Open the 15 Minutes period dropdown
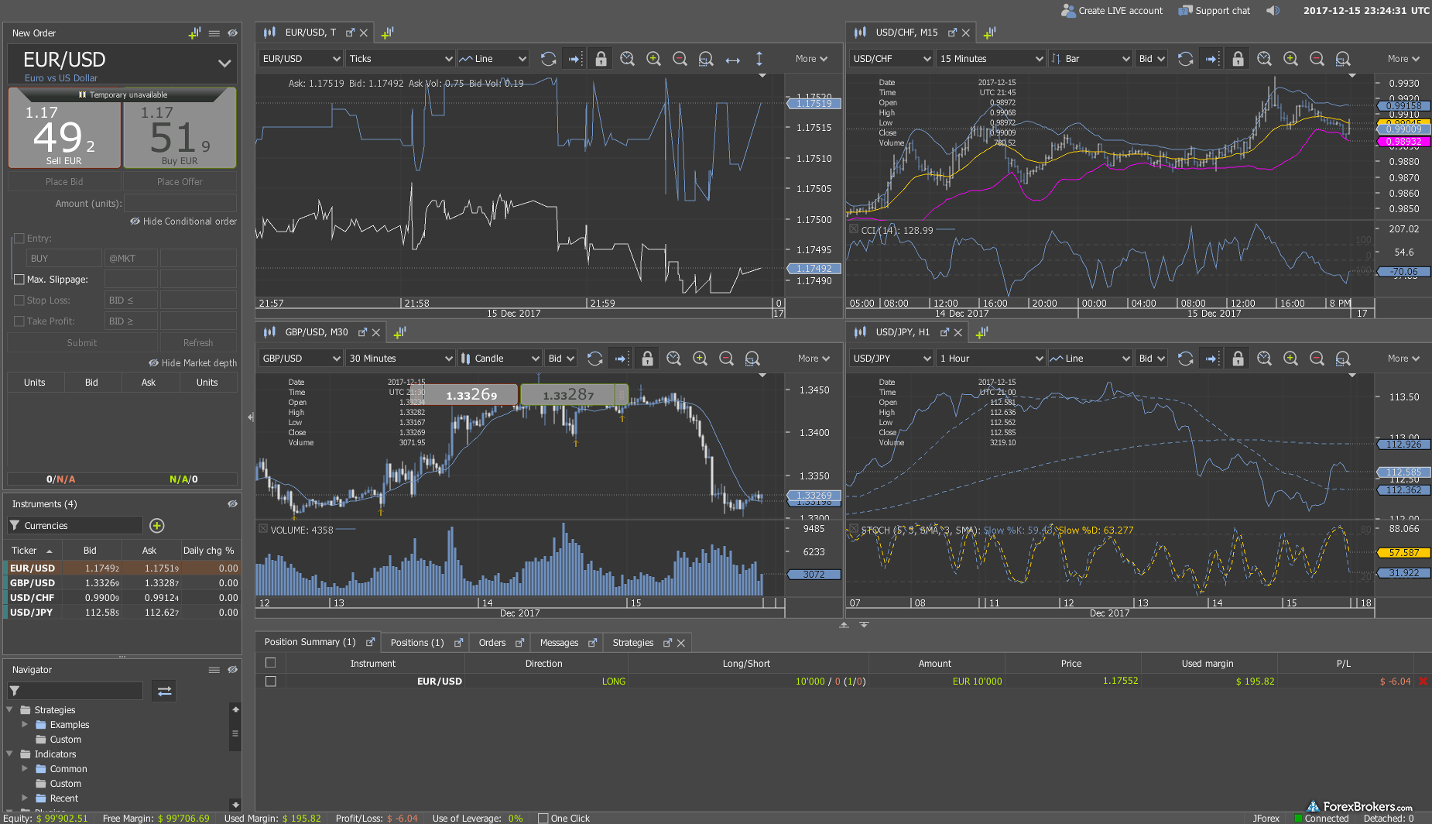1432x824 pixels. pos(991,59)
